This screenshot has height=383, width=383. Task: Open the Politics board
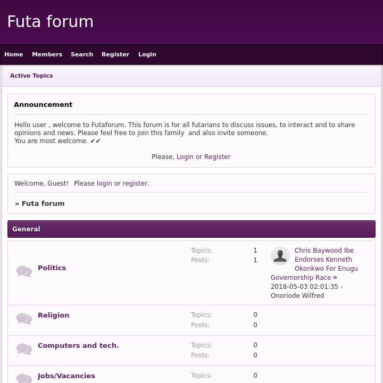click(x=52, y=268)
